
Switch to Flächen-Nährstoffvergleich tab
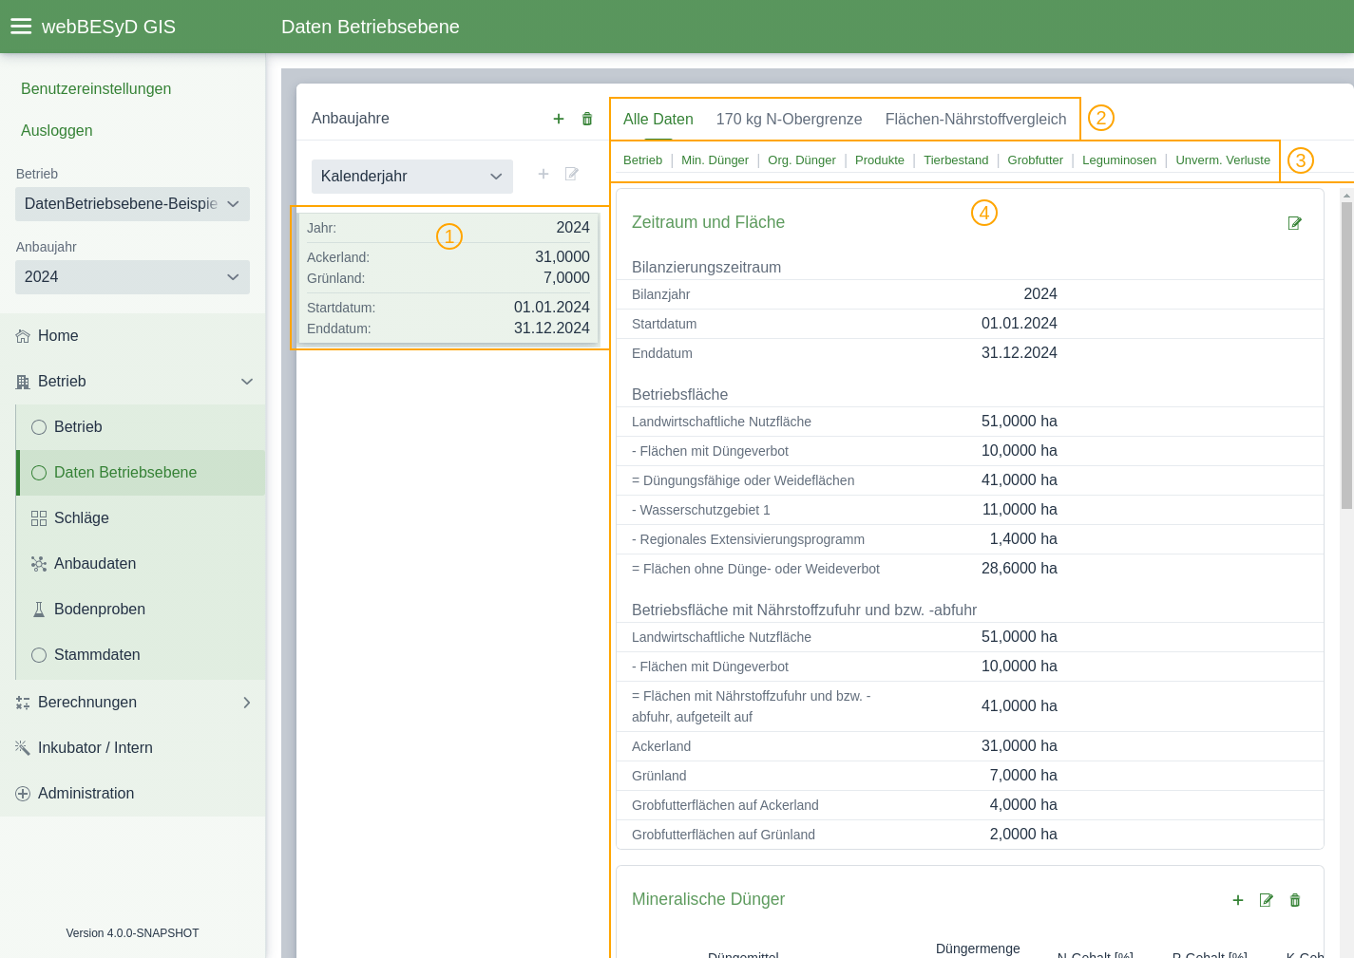click(x=976, y=120)
